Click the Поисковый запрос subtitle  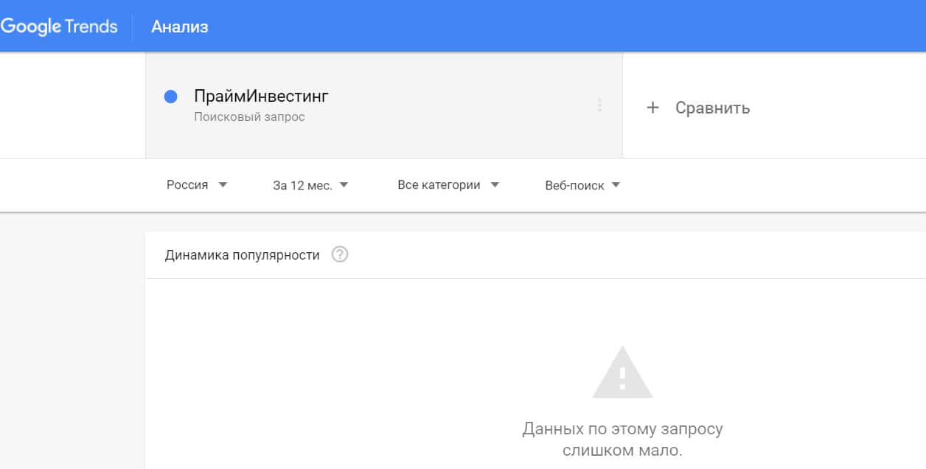click(x=249, y=117)
